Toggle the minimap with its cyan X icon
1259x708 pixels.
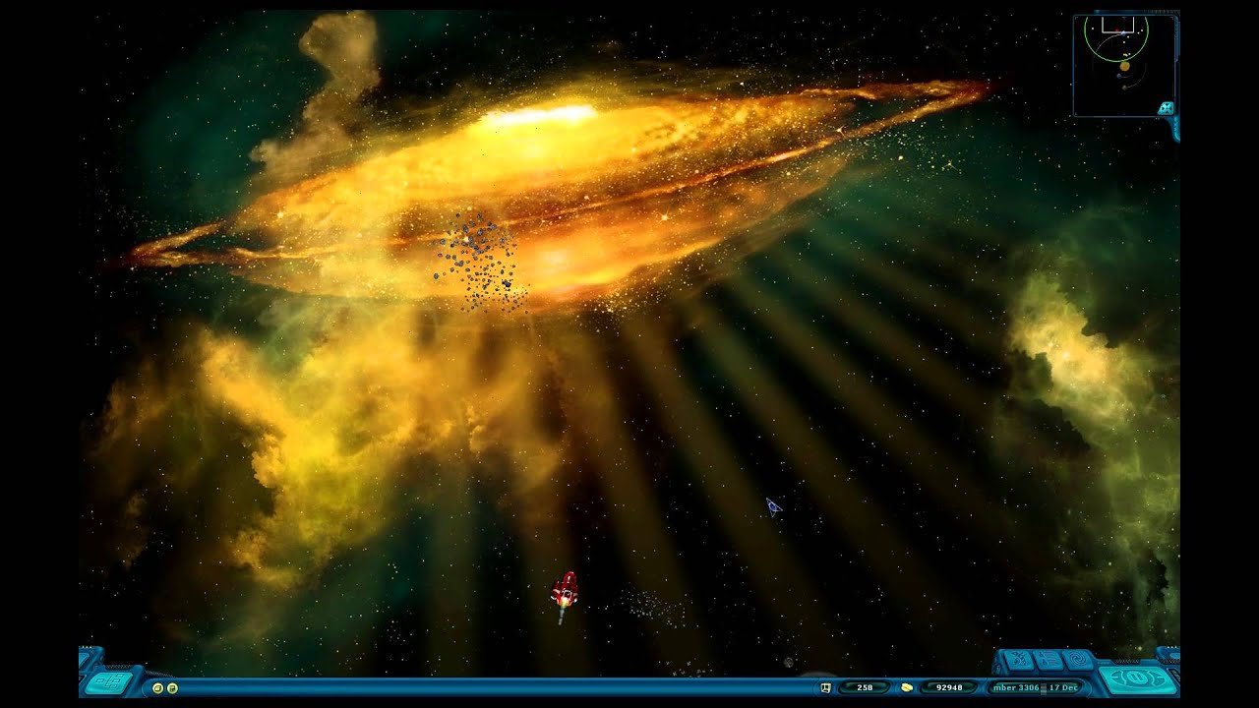point(1166,108)
